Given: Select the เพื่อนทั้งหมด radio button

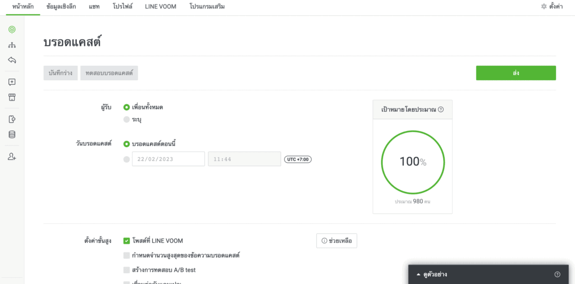Looking at the screenshot, I should [x=126, y=107].
